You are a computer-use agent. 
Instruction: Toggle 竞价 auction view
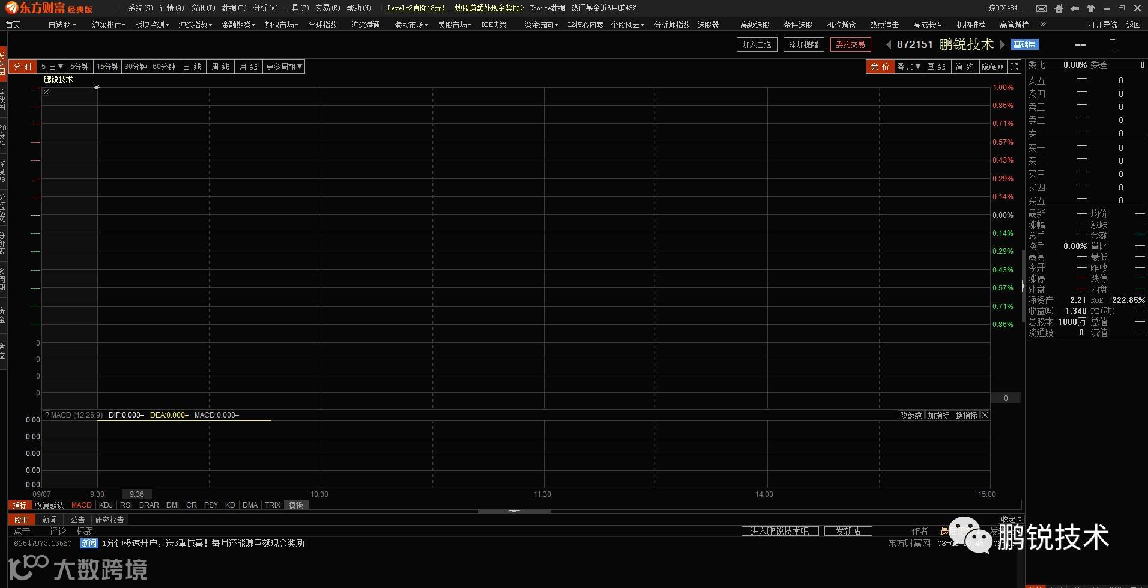880,67
